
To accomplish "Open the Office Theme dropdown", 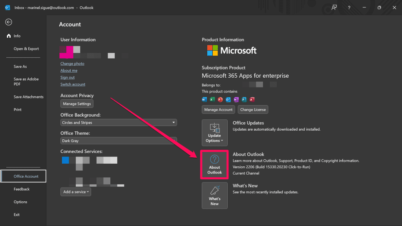I will pos(119,140).
